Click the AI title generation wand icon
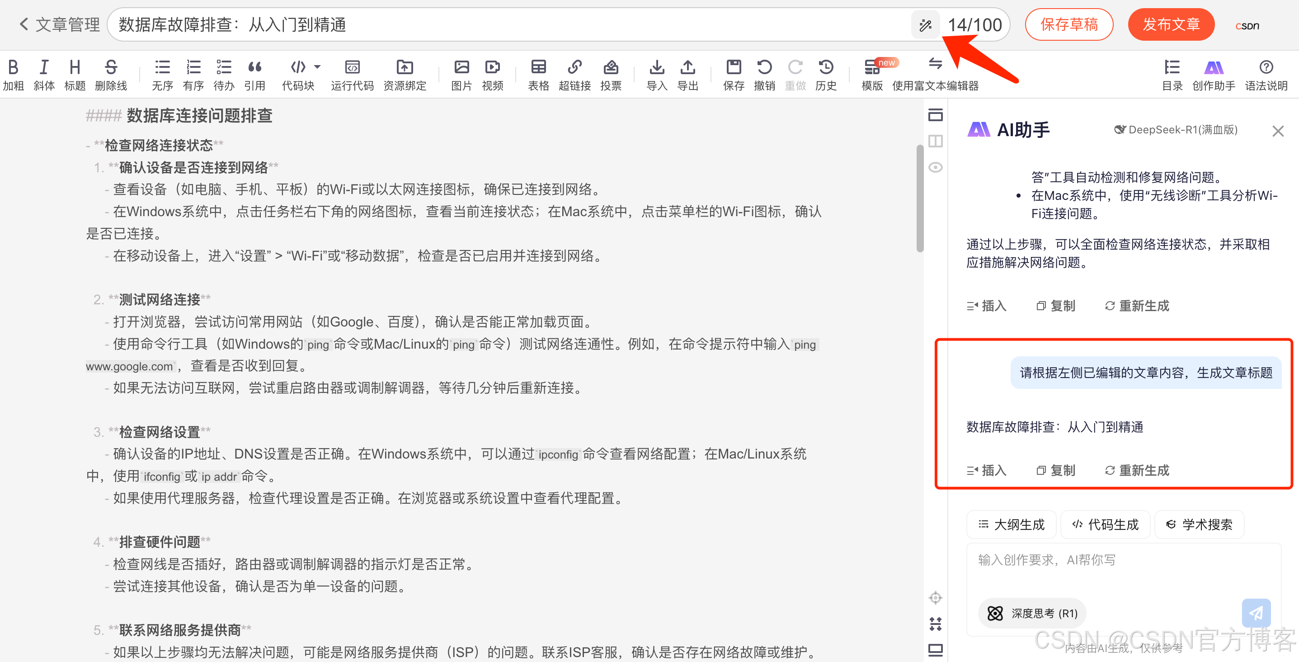 coord(925,25)
